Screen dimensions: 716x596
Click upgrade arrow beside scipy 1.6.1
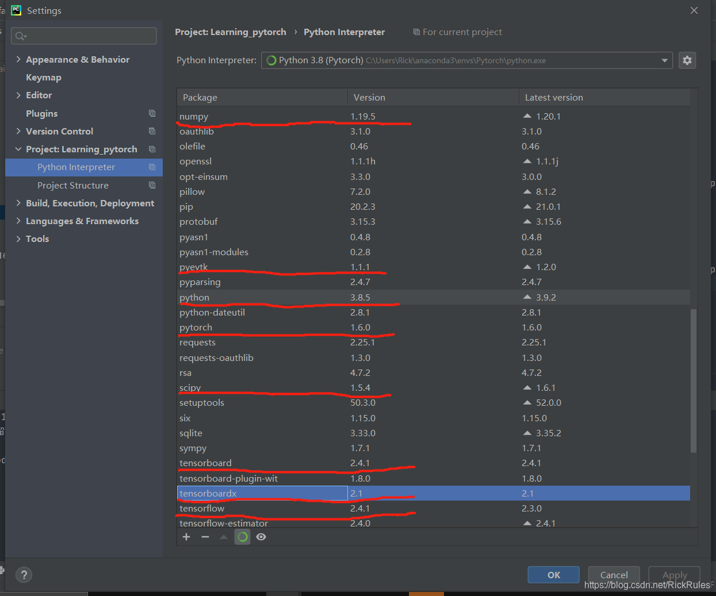(x=527, y=387)
